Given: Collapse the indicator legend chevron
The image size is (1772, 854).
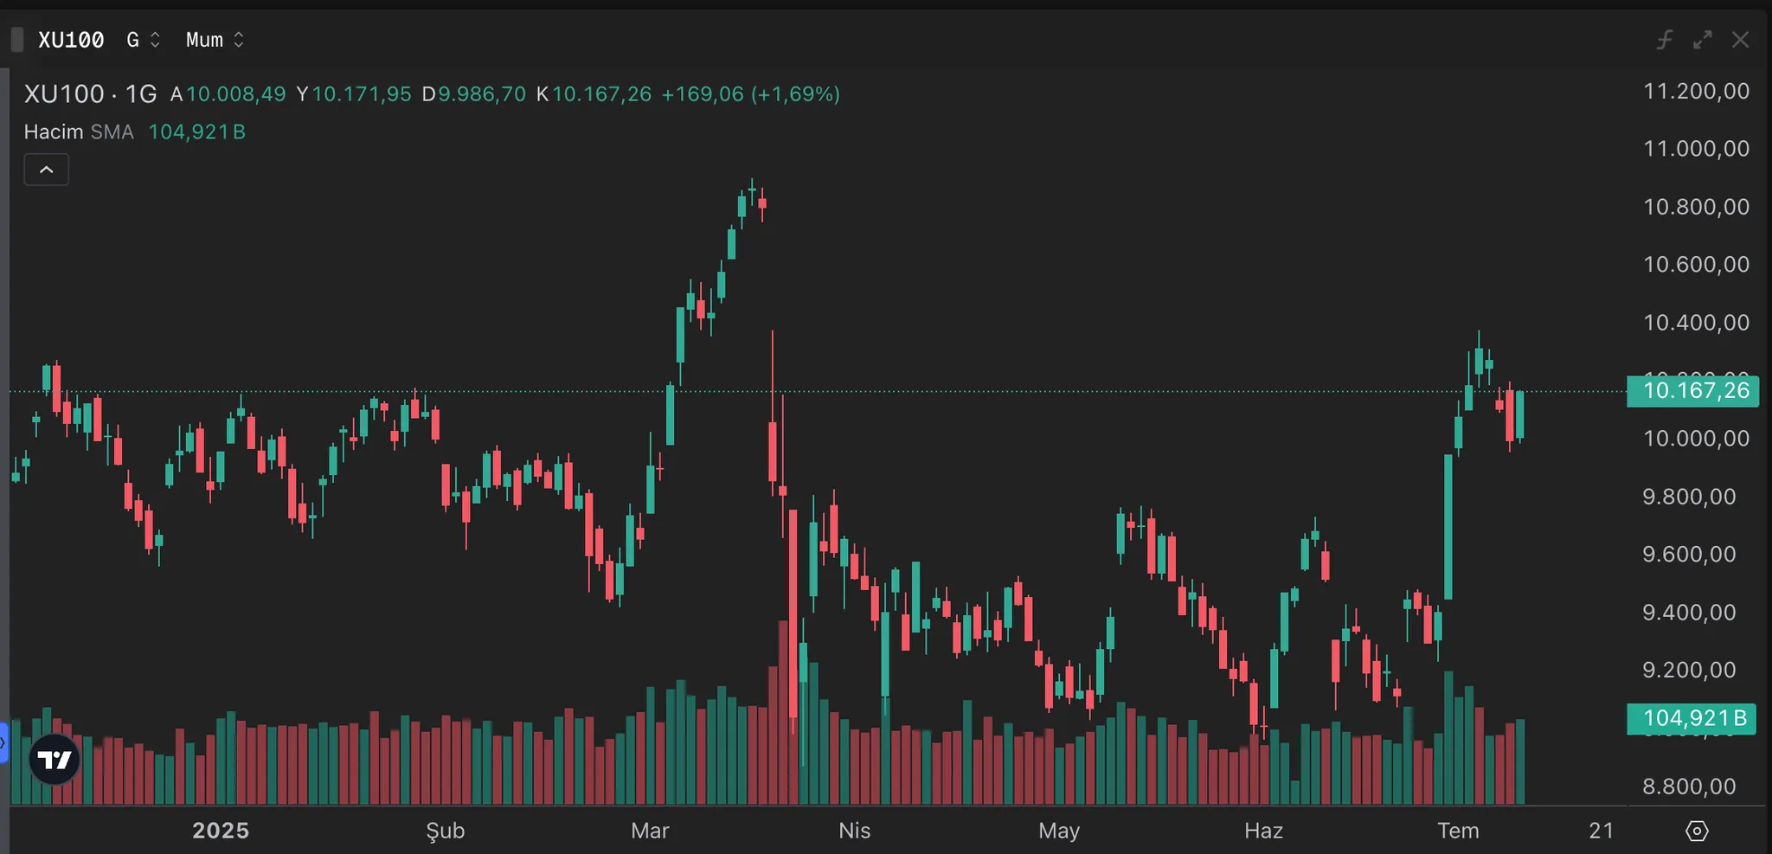Looking at the screenshot, I should (47, 170).
